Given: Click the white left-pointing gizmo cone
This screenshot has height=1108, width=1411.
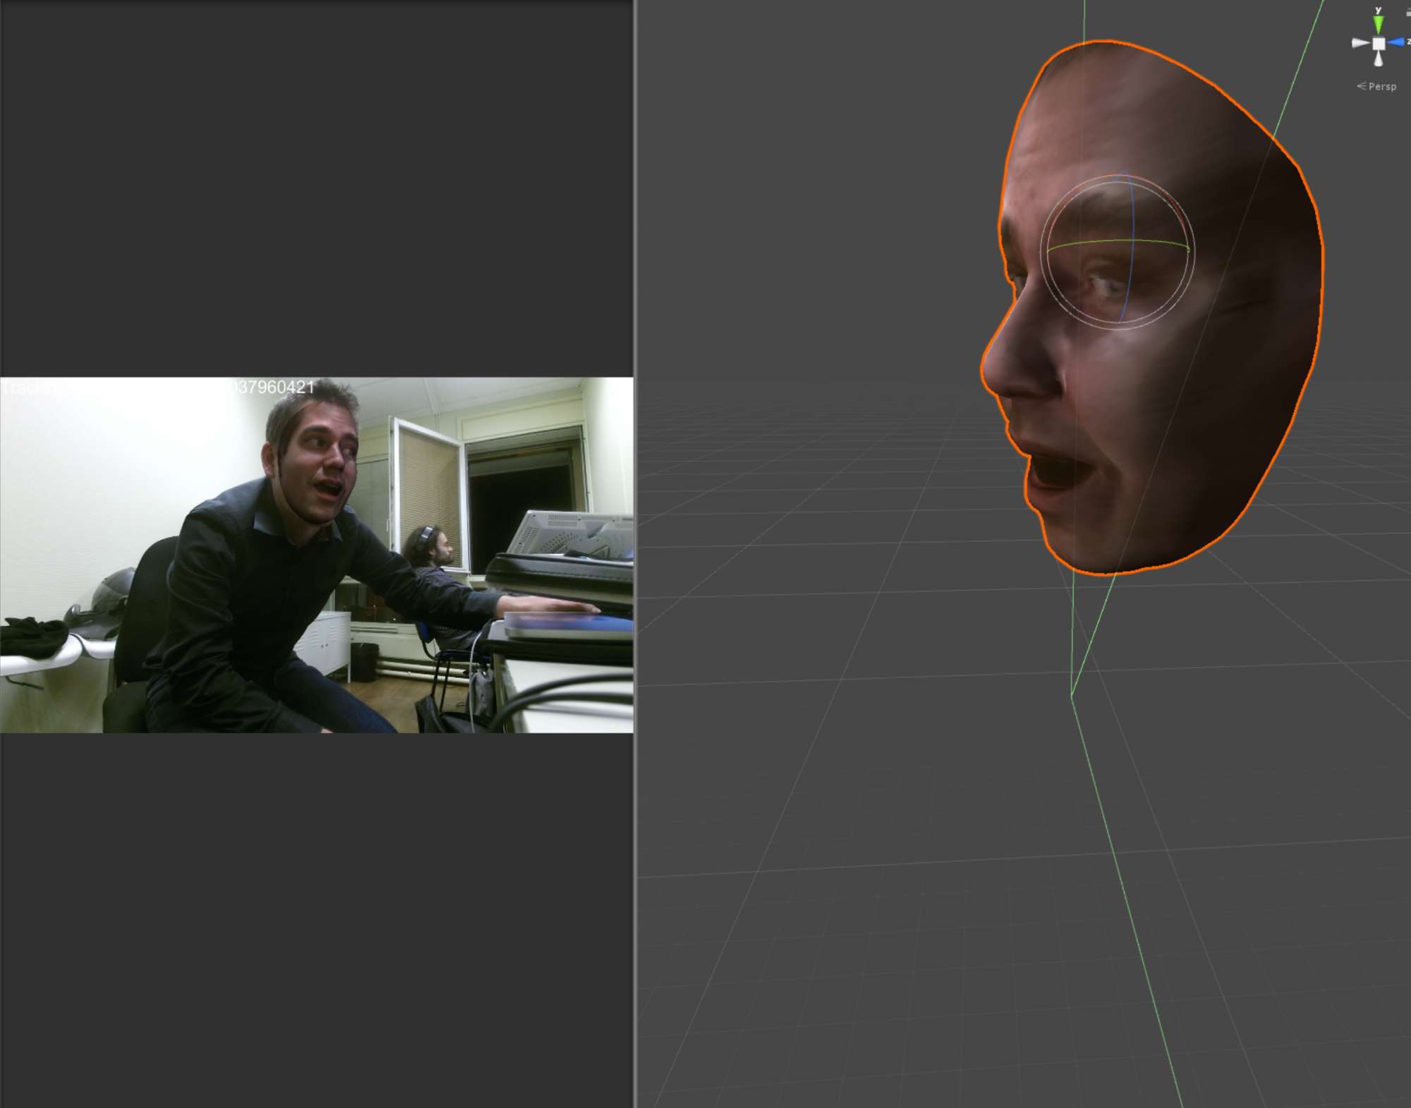Looking at the screenshot, I should point(1359,43).
